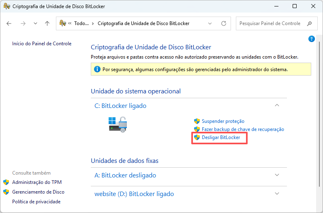The image size is (323, 213).
Task: Refresh the control panel page
Action: click(x=224, y=23)
